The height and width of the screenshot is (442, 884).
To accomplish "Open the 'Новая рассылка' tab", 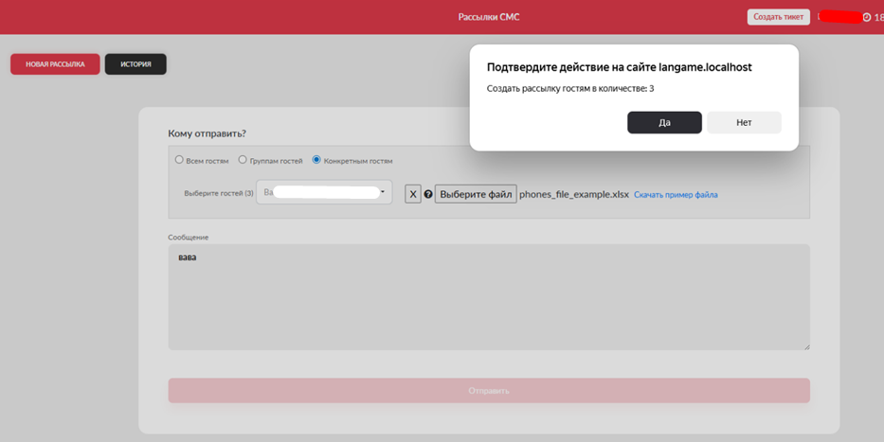I will point(55,64).
